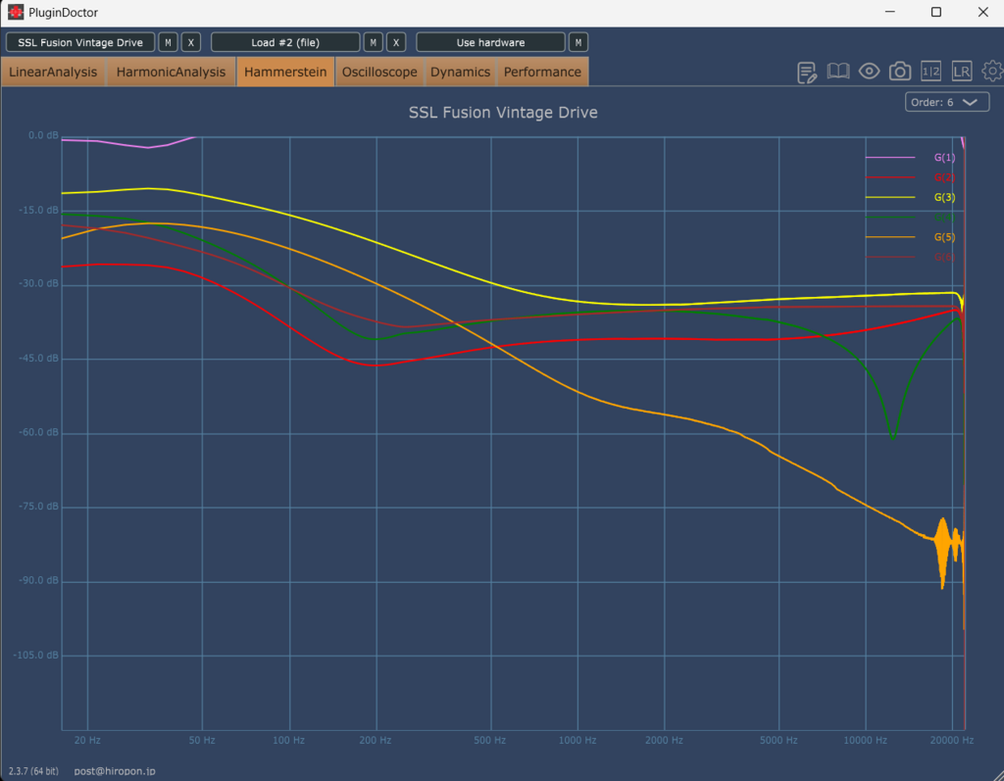Click the -105.0 dB axis label
This screenshot has height=781, width=1004.
coord(36,655)
